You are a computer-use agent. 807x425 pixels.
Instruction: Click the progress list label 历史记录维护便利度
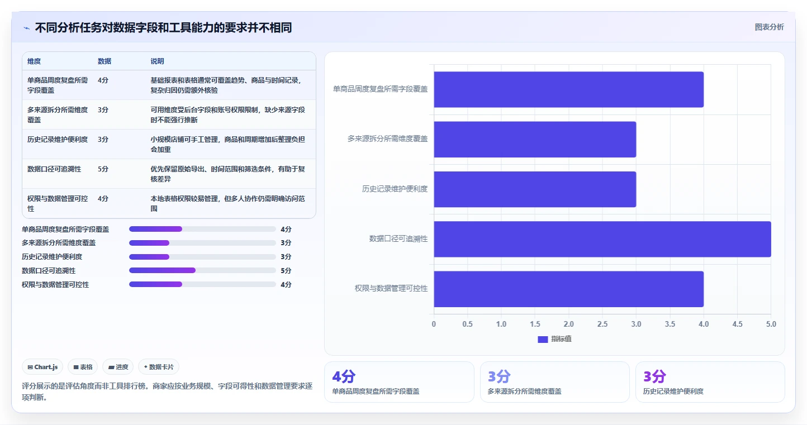[52, 257]
